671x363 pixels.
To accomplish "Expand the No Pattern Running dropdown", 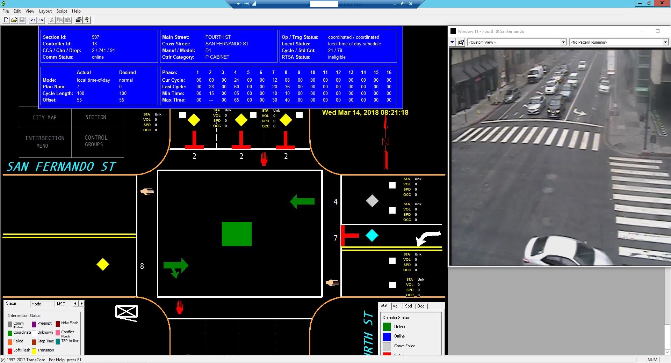I will [666, 42].
